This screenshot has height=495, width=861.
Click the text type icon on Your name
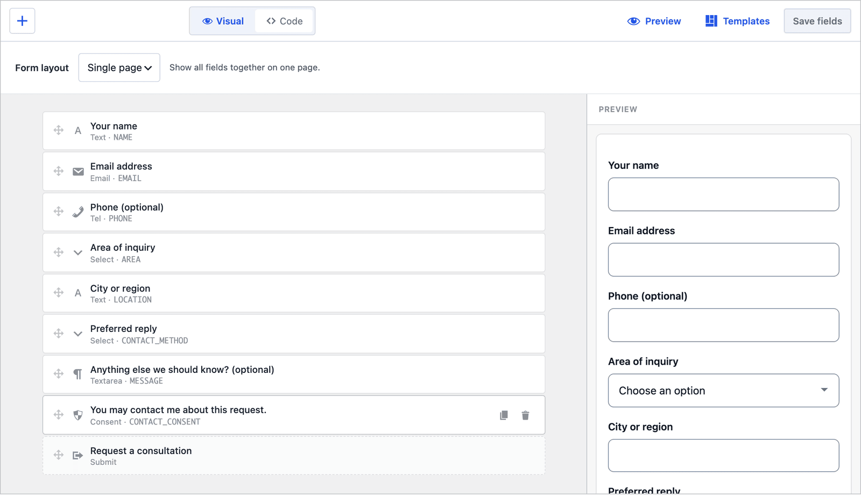78,131
